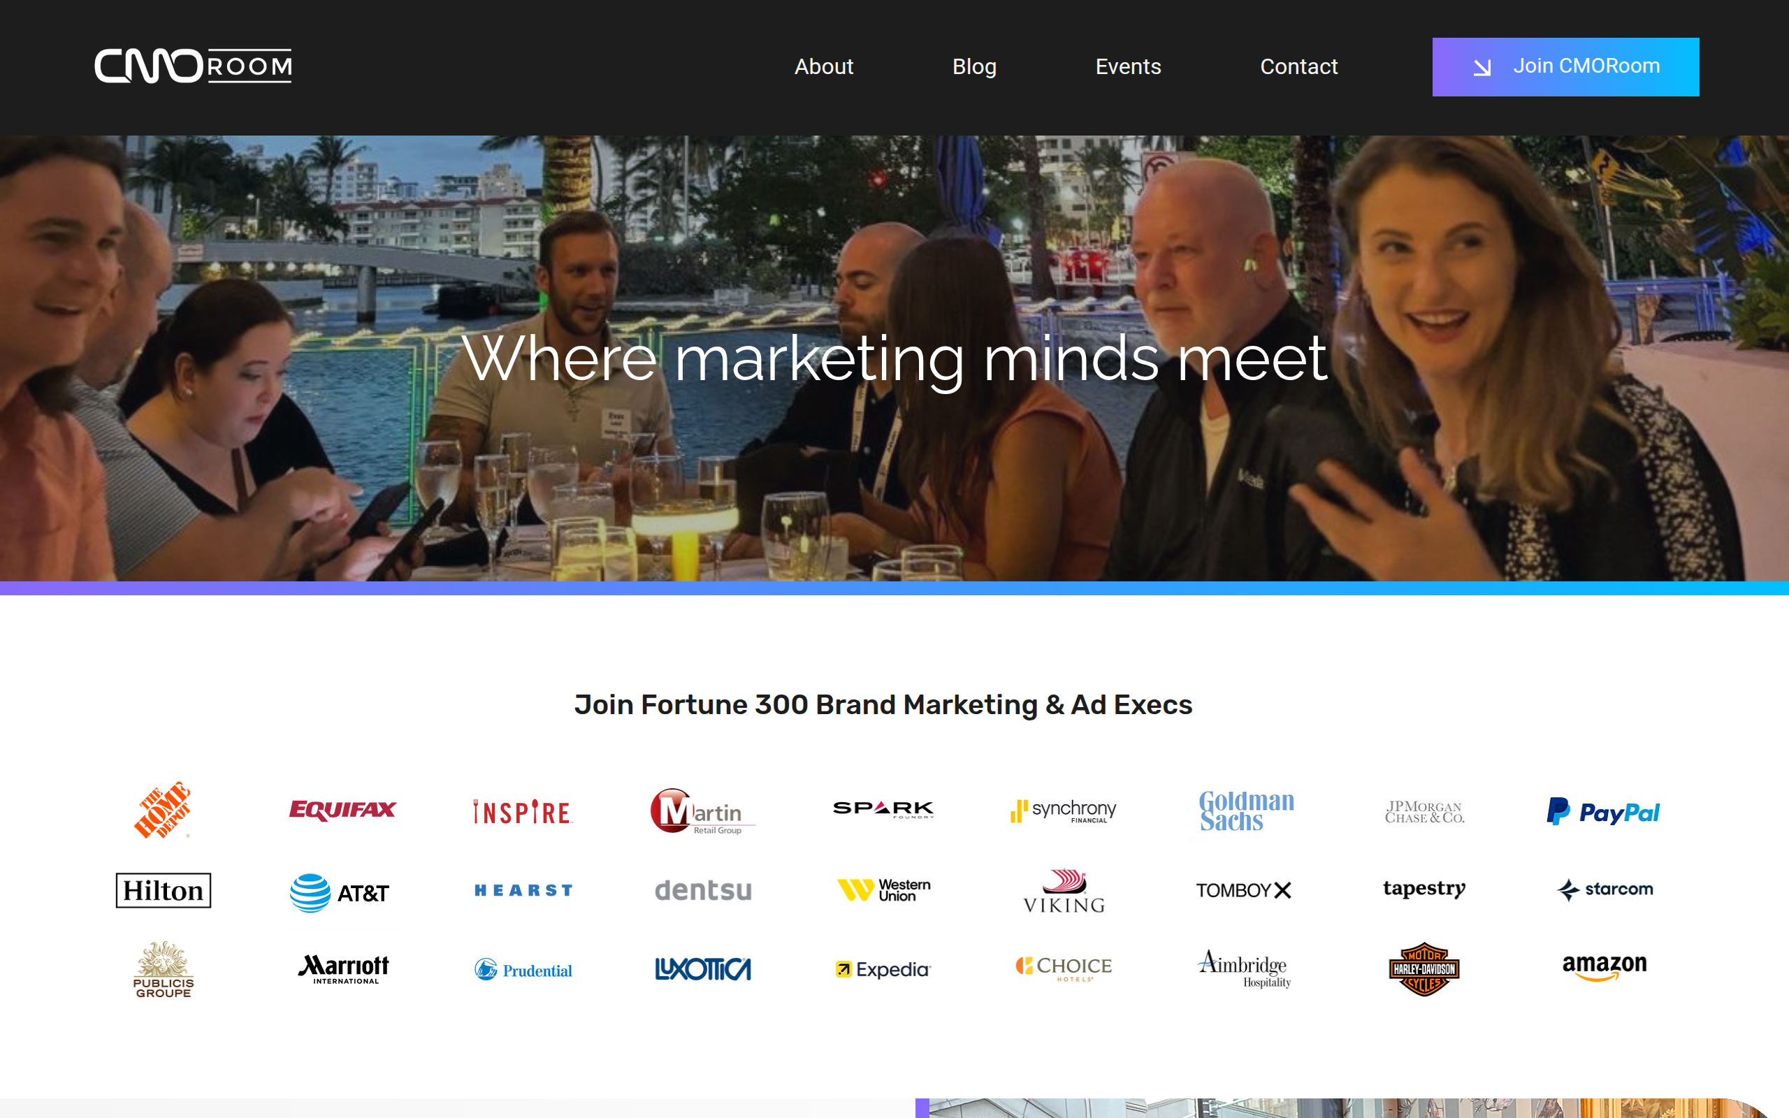The image size is (1789, 1118).
Task: Click the Home Depot logo
Action: 163,811
